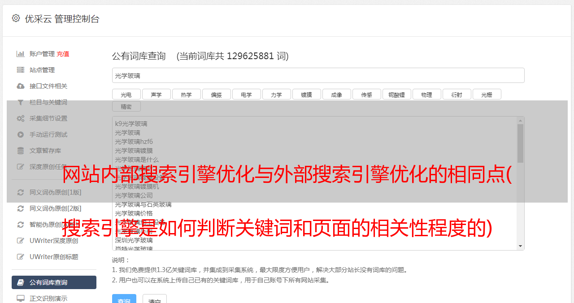The height and width of the screenshot is (303, 574).
Task: Choose the 铌酸锂 keyword tag
Action: click(396, 95)
